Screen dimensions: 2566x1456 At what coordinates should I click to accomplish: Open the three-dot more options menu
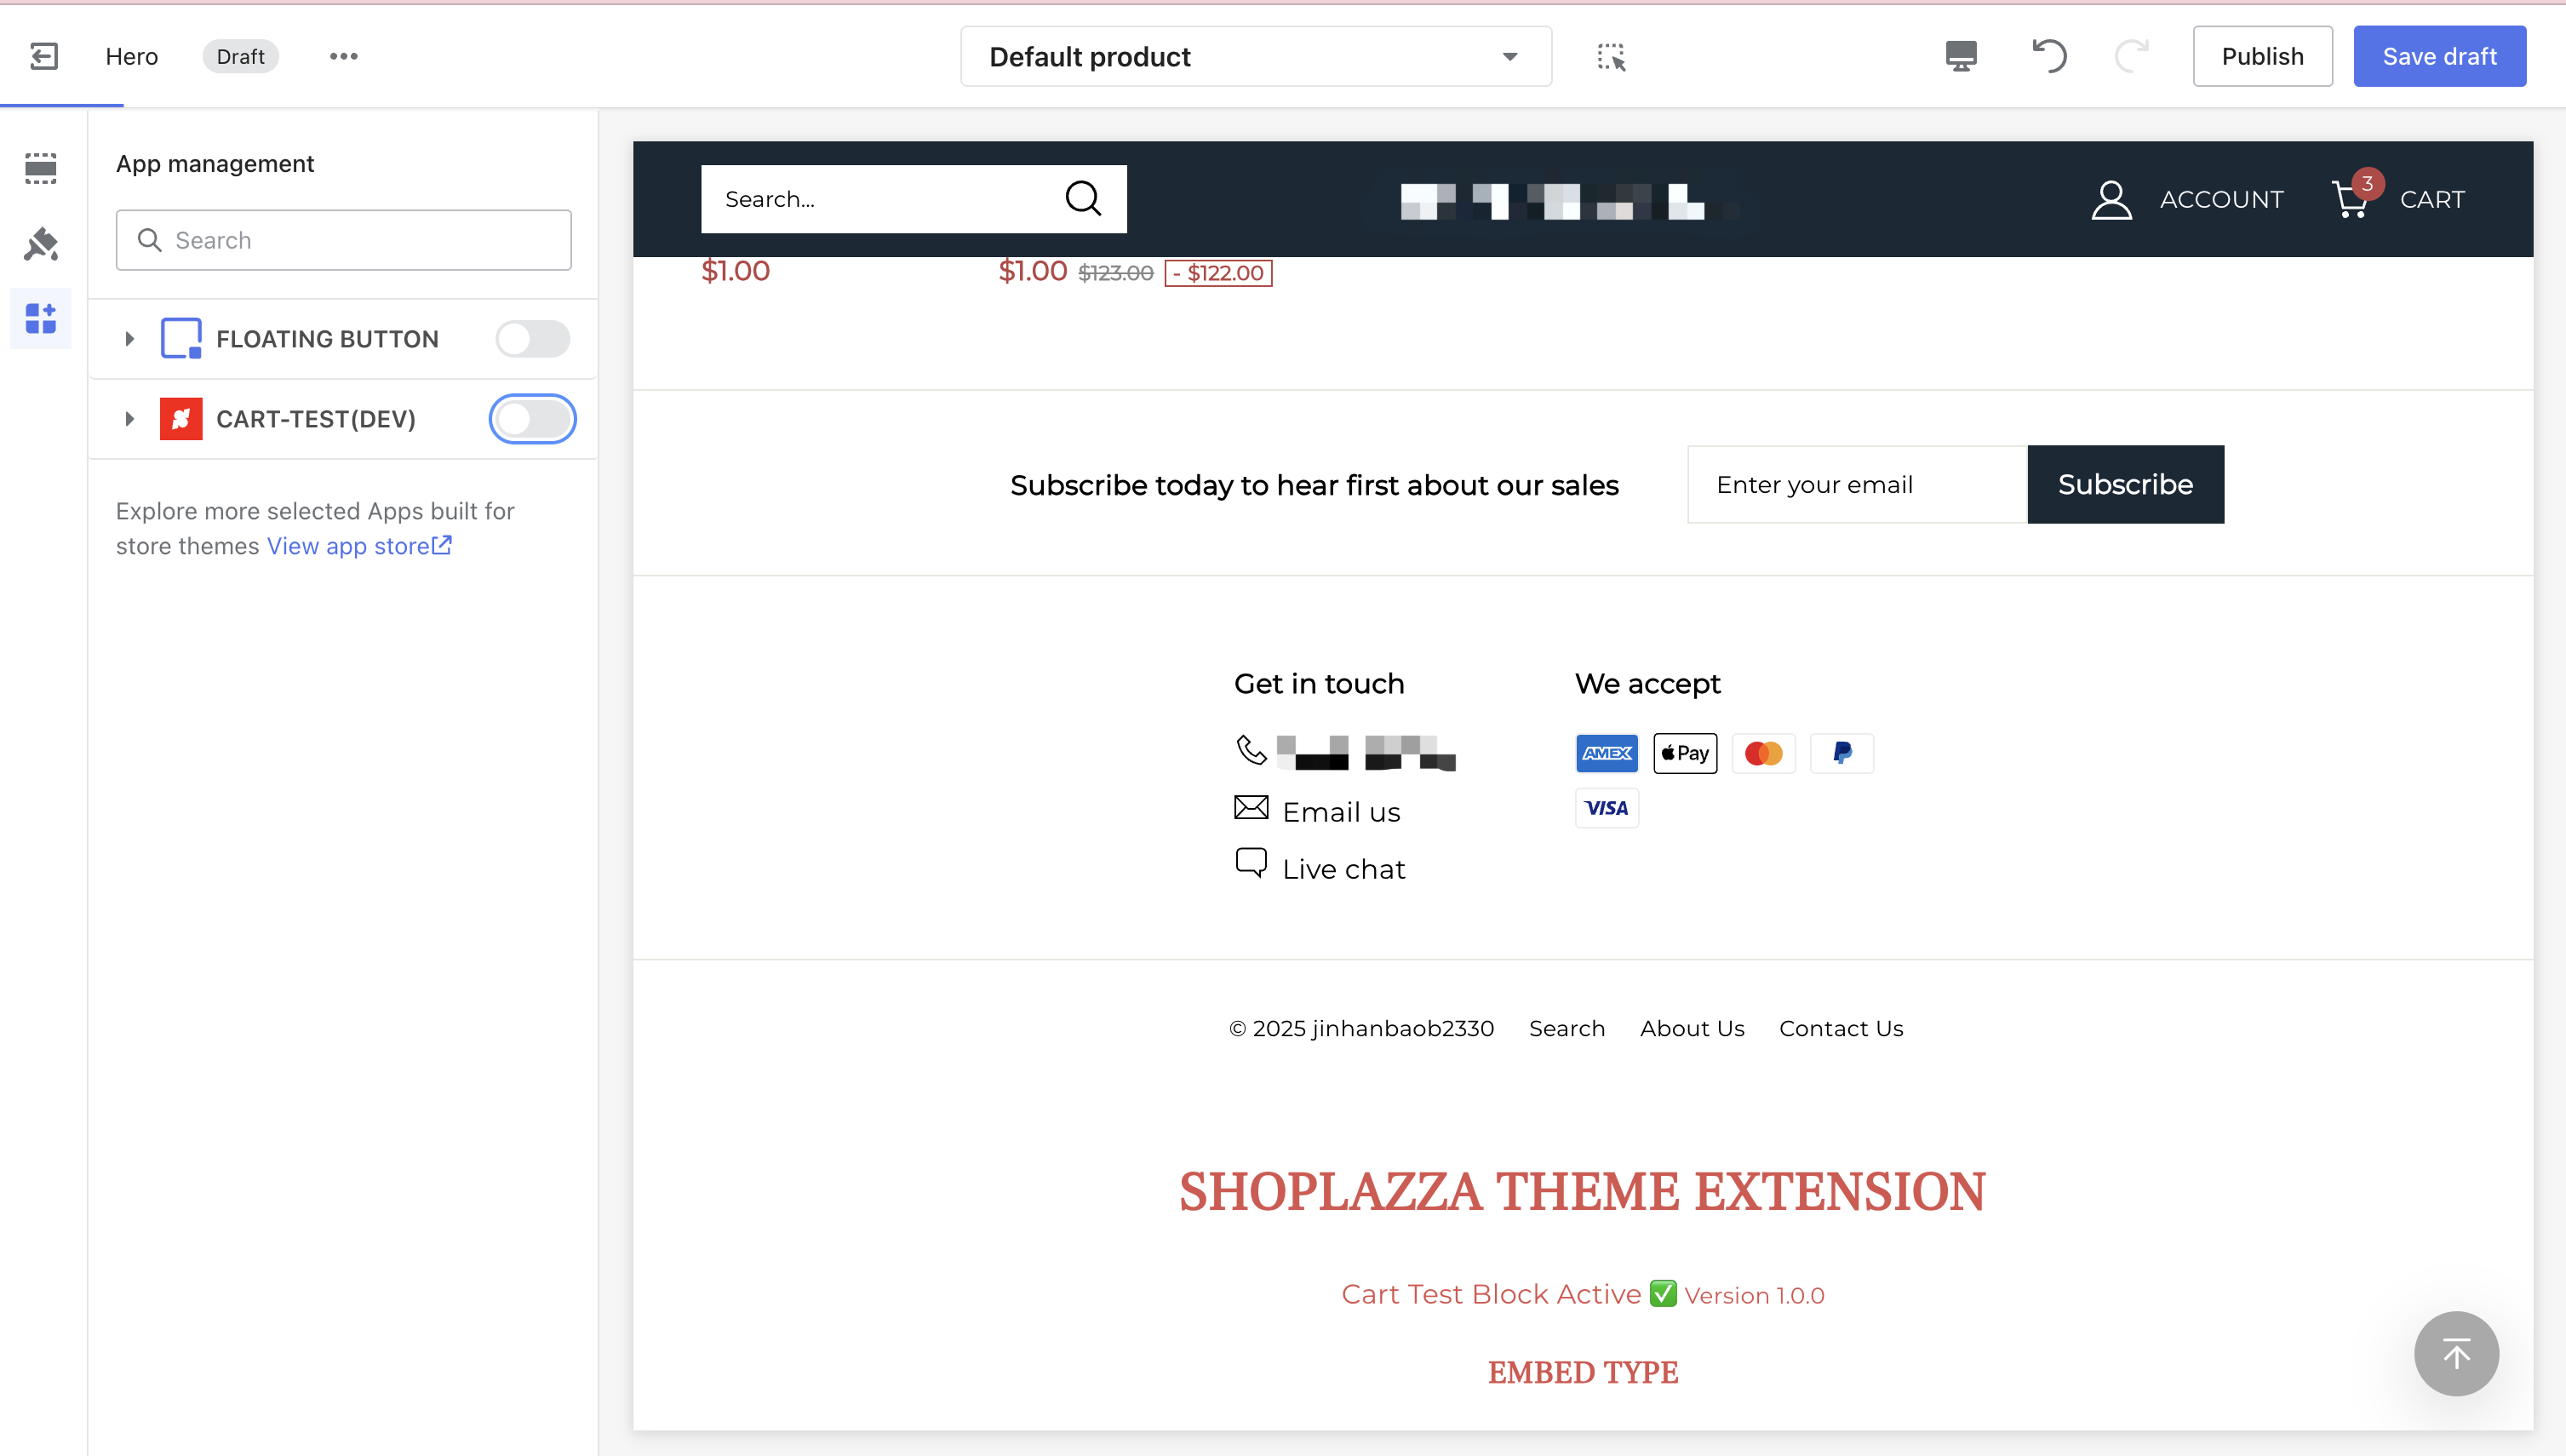point(343,56)
